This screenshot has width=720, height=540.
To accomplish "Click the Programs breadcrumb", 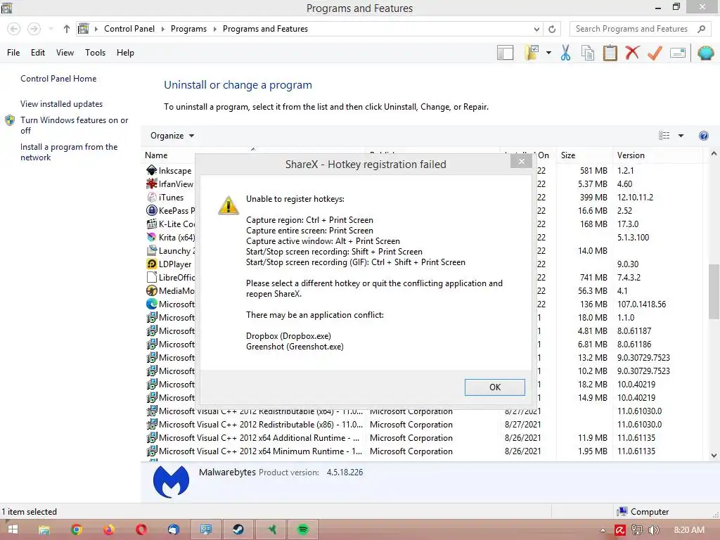I will coord(188,29).
